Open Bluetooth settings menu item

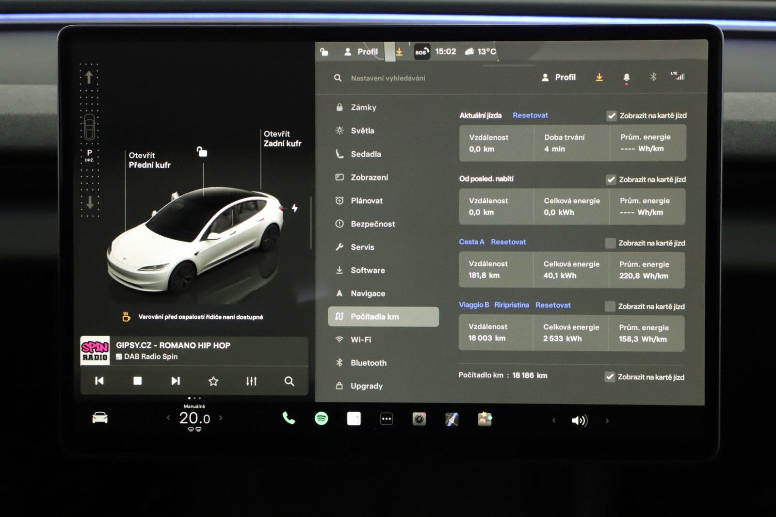368,363
